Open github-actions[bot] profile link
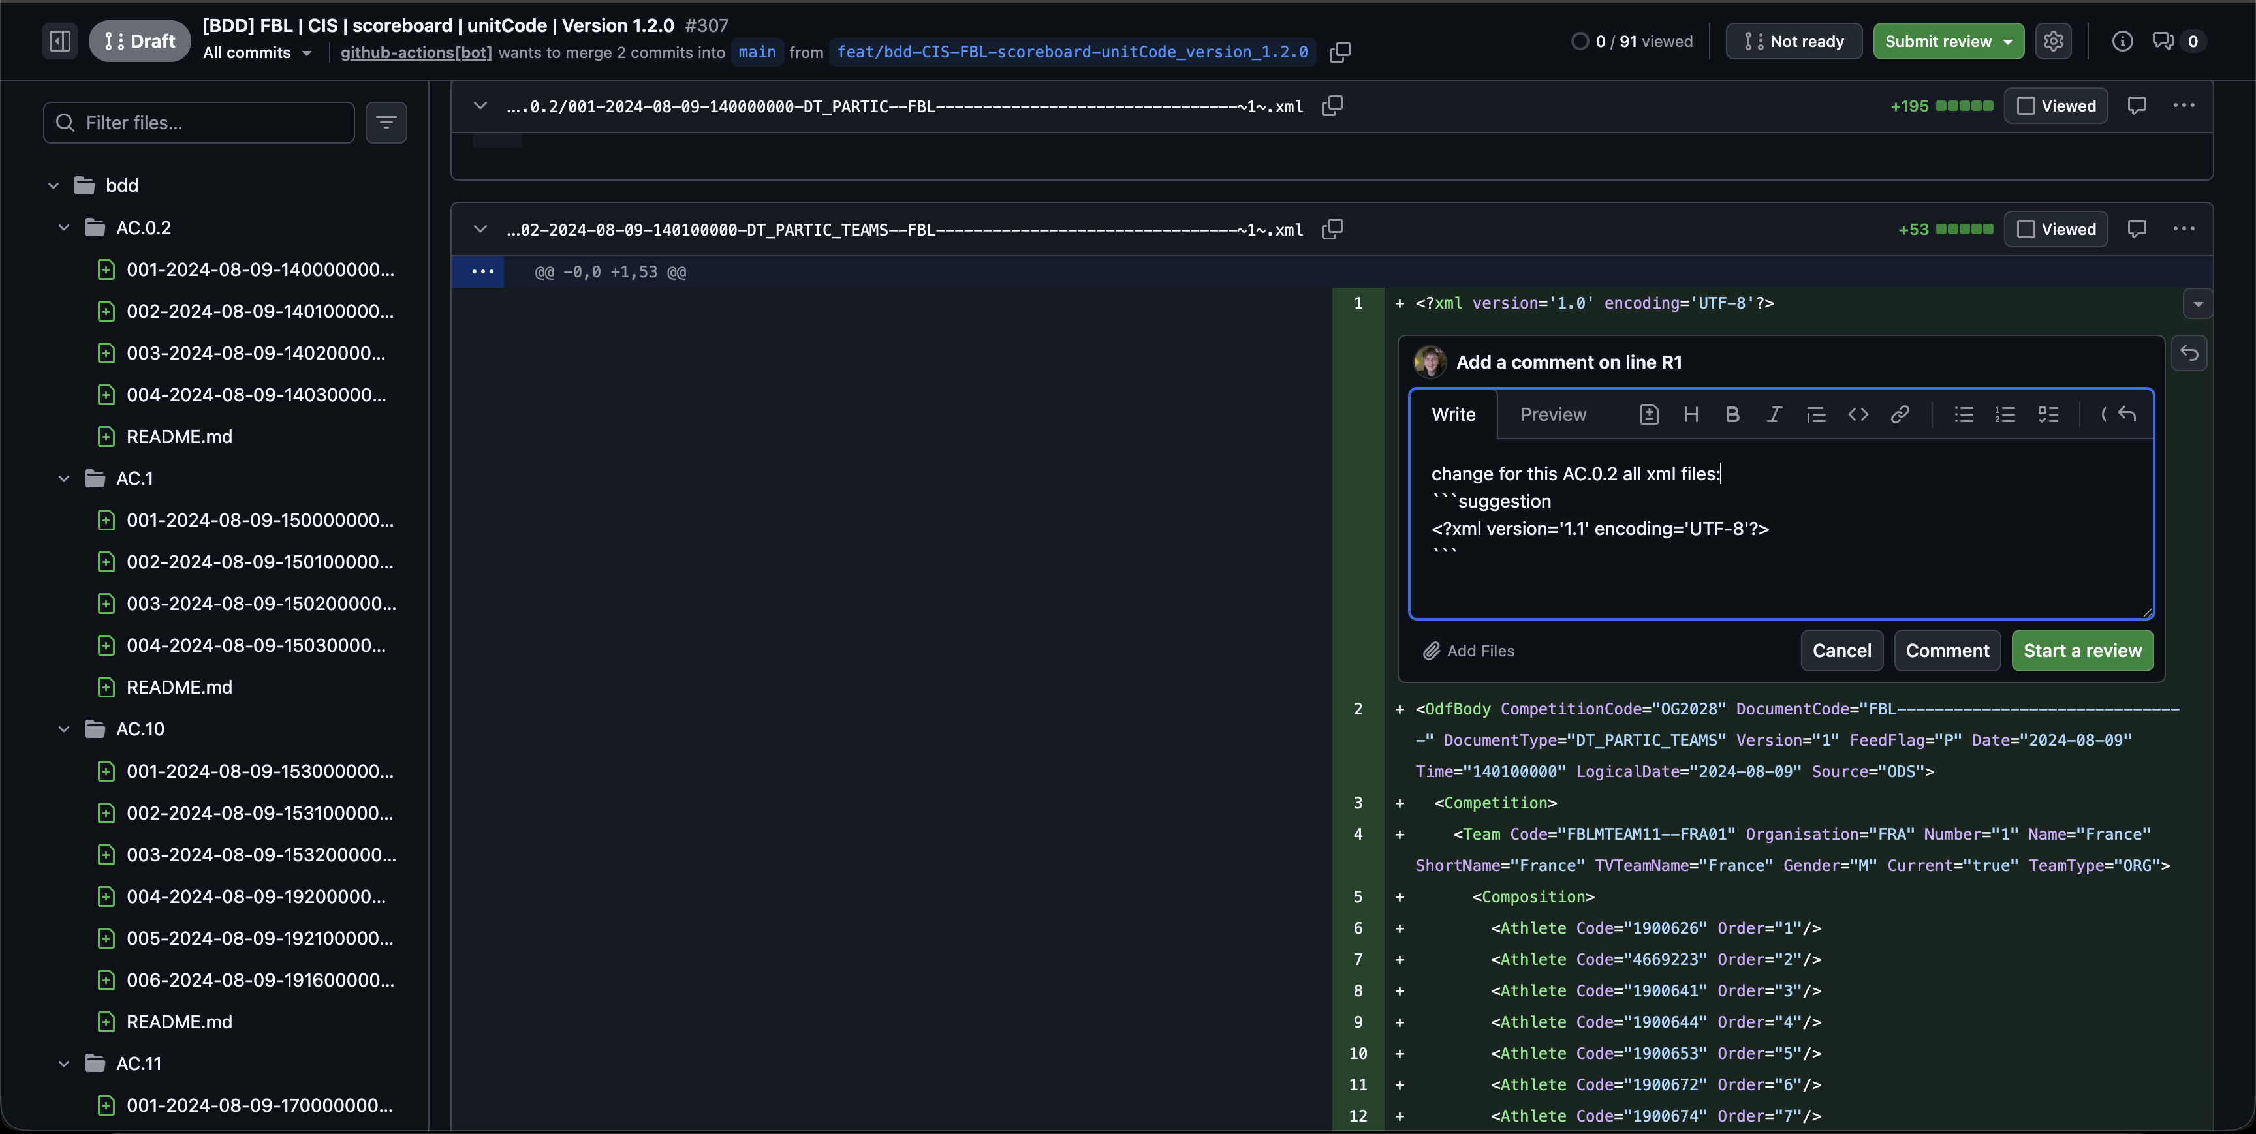Screen dimensions: 2256x1134 click(x=416, y=53)
